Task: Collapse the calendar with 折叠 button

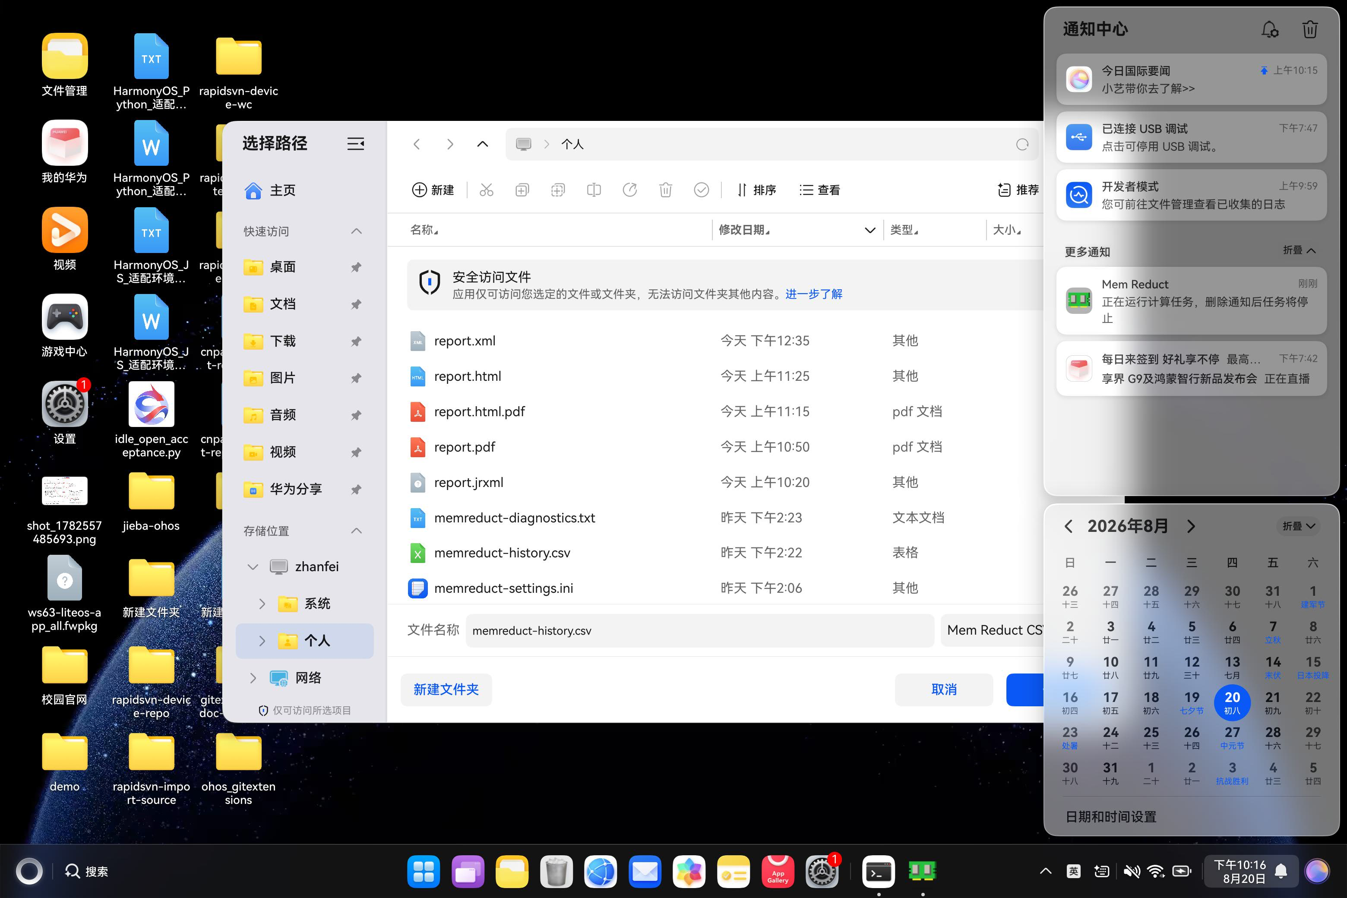Action: (1298, 526)
